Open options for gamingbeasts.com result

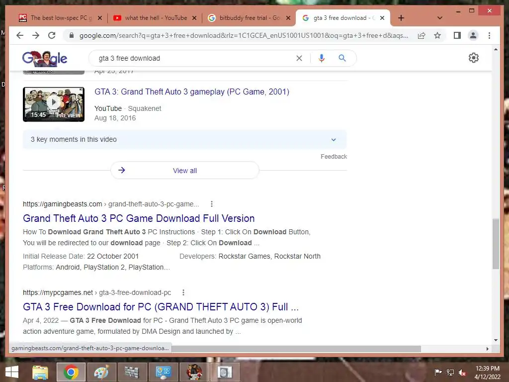[212, 204]
